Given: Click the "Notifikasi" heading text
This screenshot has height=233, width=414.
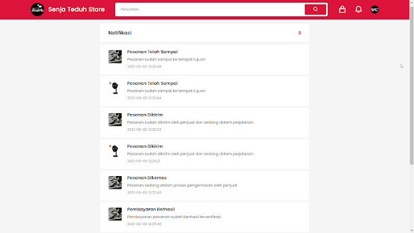Looking at the screenshot, I should 120,33.
